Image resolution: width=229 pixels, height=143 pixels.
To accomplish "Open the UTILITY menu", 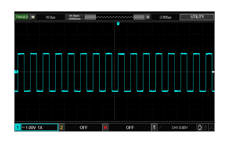I will pos(197,17).
